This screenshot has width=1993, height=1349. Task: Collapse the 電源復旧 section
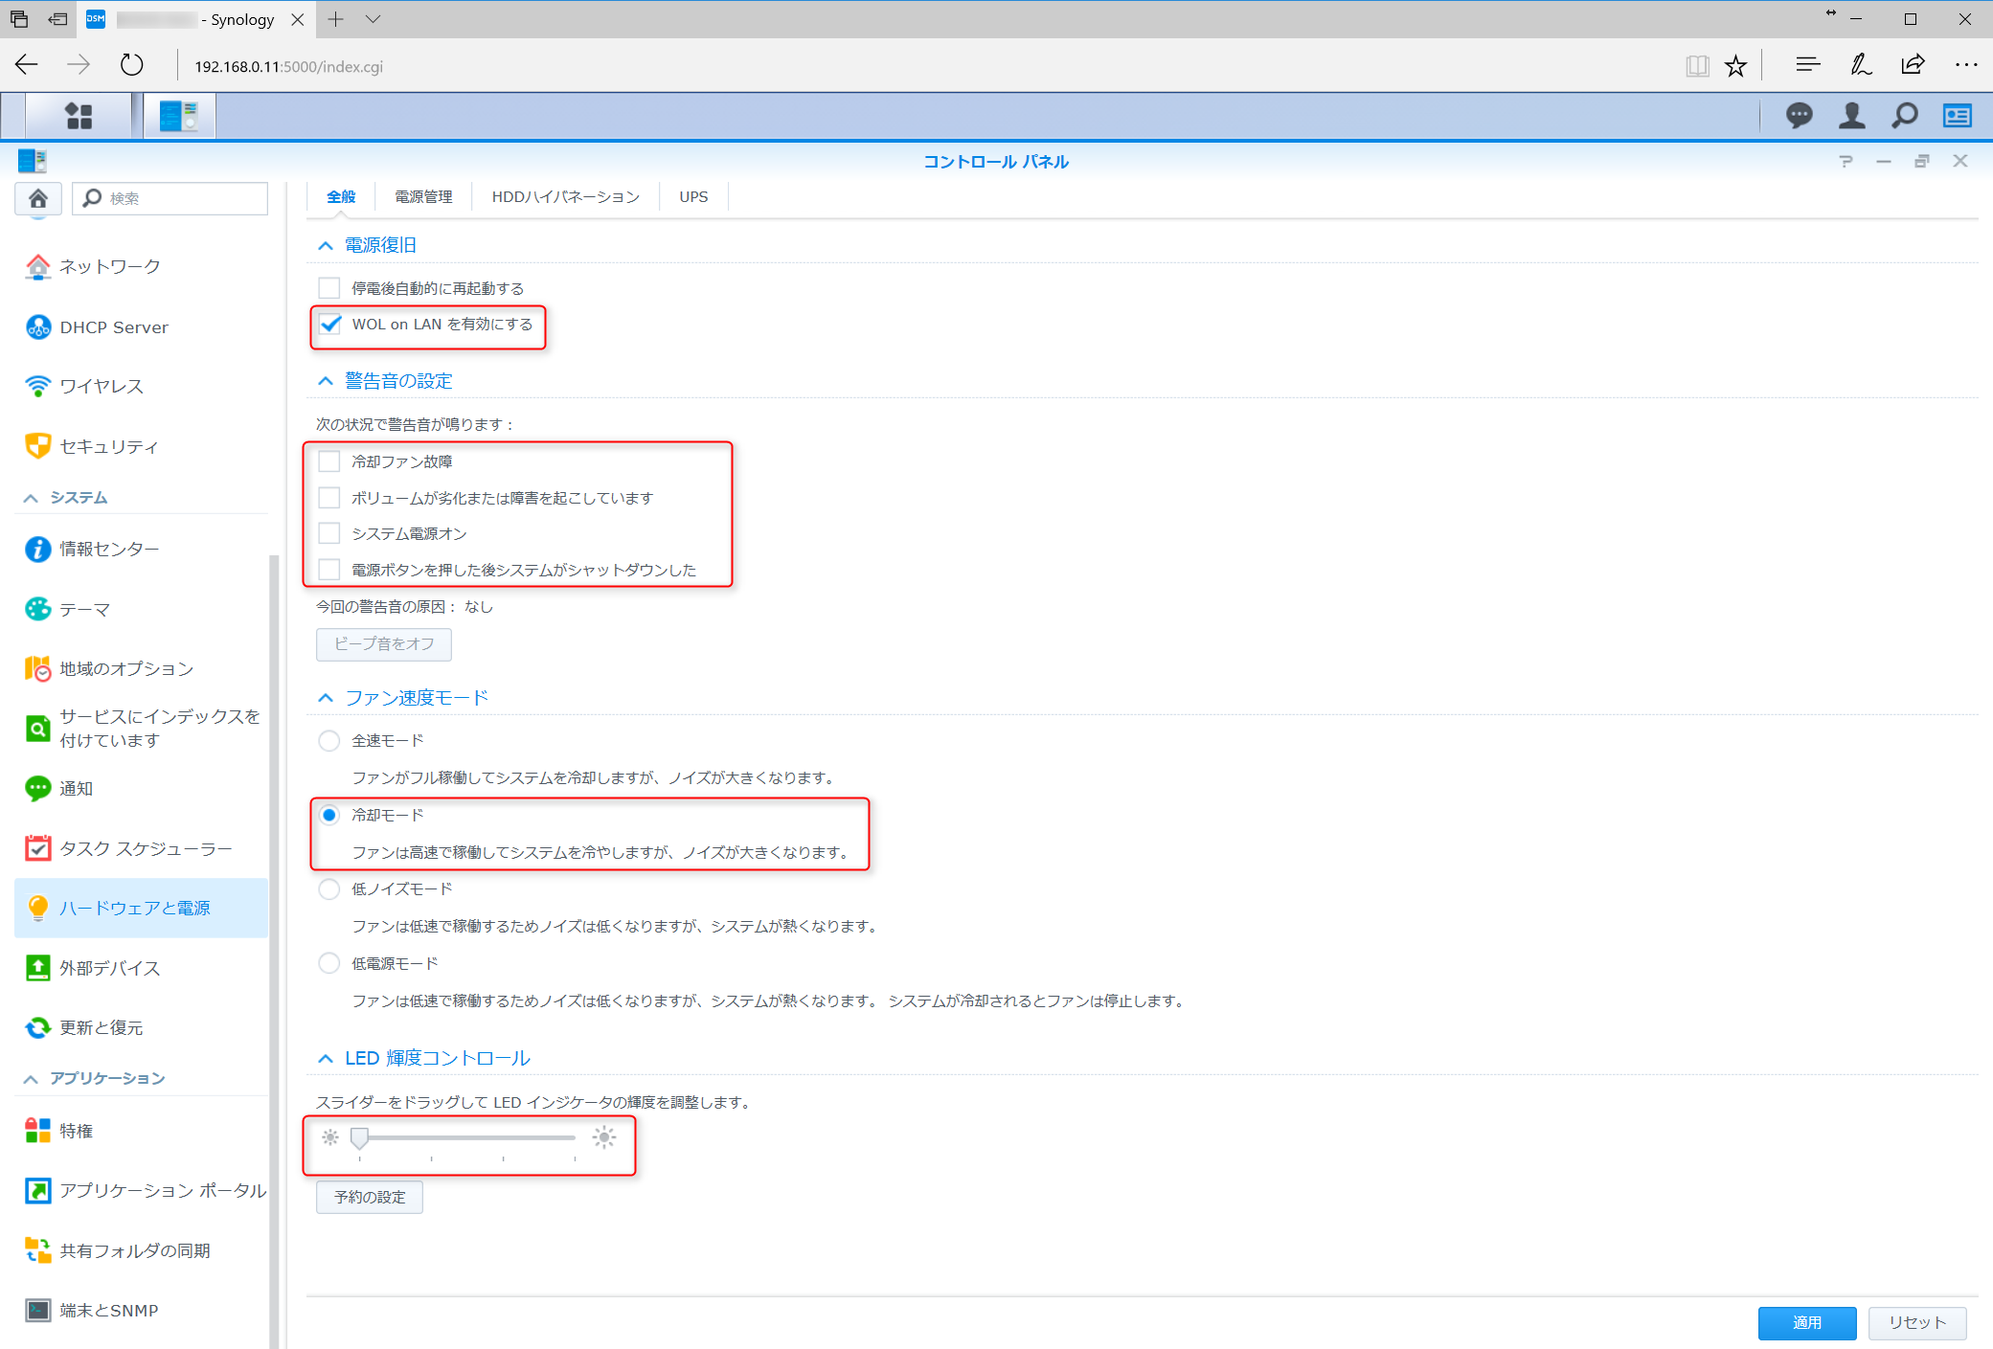tap(326, 246)
